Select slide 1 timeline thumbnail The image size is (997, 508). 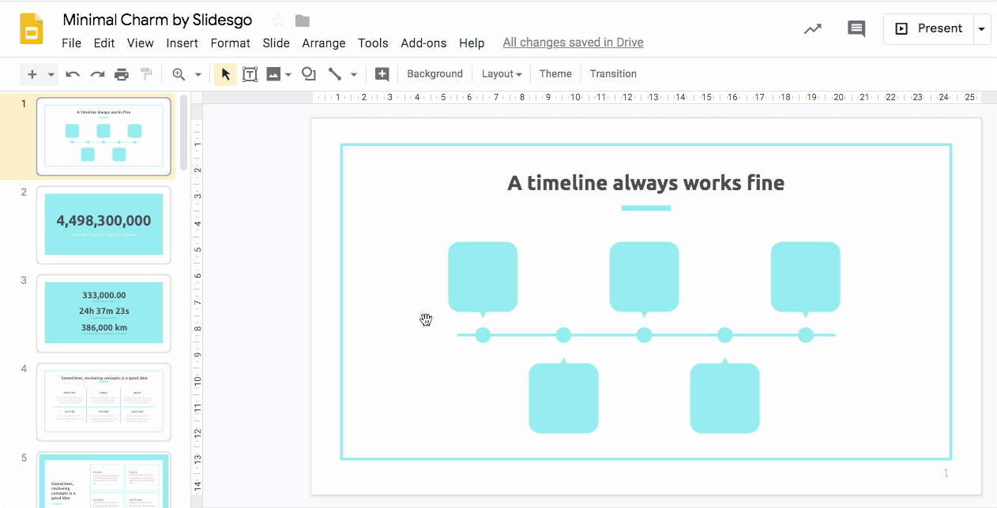103,136
